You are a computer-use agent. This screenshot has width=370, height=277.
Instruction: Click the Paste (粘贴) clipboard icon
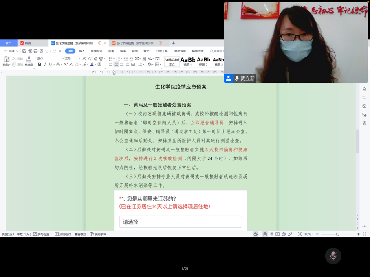pyautogui.click(x=6, y=60)
